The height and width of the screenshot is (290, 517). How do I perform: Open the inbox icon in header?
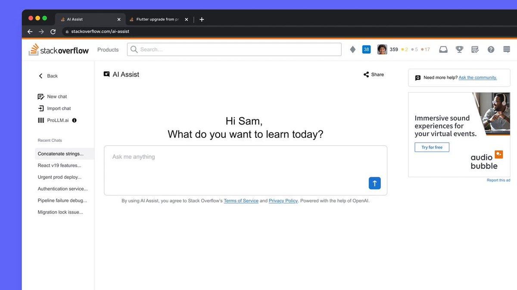click(443, 49)
